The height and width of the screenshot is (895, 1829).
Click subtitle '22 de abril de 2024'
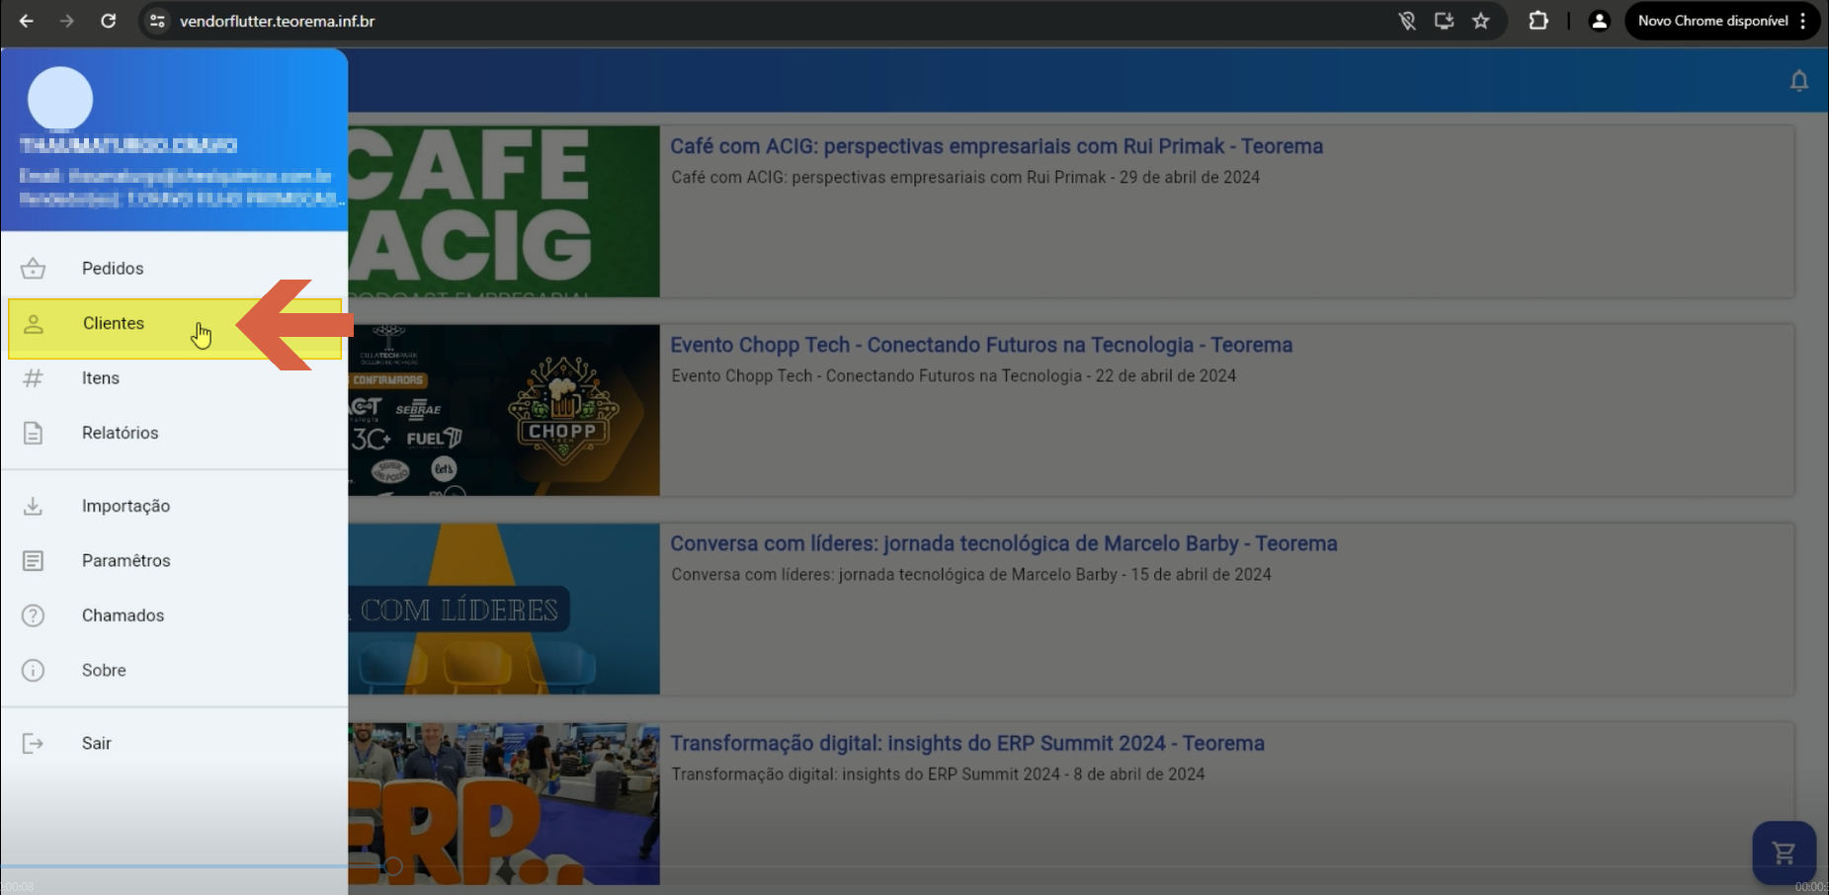1166,376
